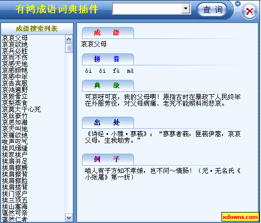Click the list scrollbar up arrow

[69, 39]
